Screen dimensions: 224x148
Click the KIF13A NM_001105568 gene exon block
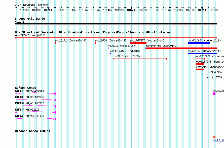coord(55,94)
